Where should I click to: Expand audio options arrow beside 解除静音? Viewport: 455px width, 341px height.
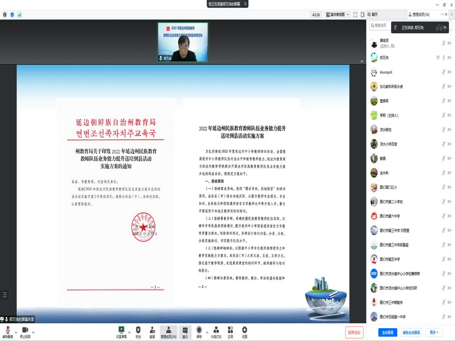pyautogui.click(x=16, y=332)
